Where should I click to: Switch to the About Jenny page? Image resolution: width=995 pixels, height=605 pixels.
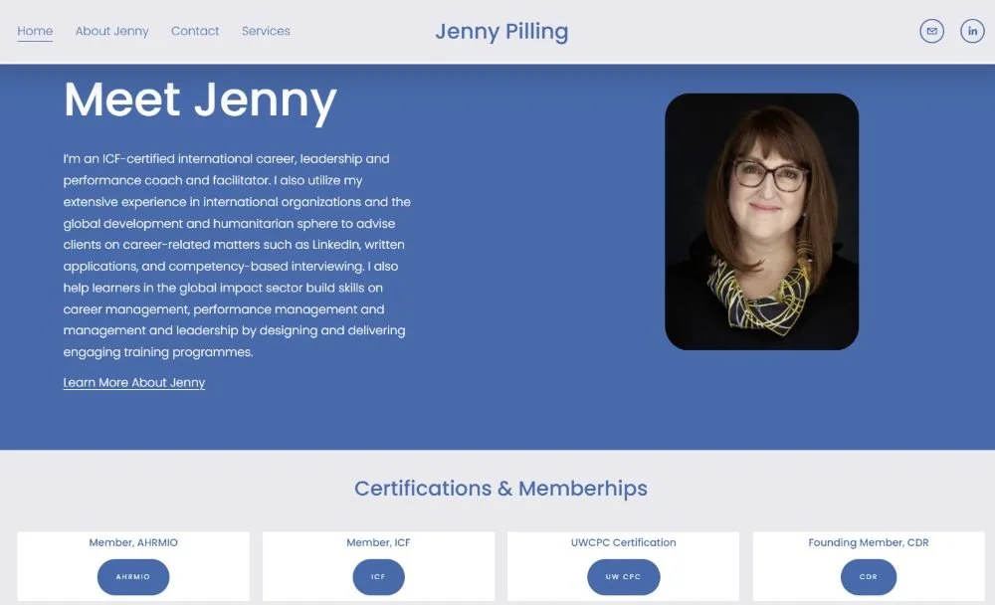111,31
